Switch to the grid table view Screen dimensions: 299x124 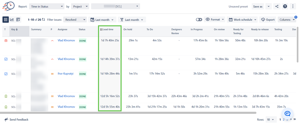6,19
